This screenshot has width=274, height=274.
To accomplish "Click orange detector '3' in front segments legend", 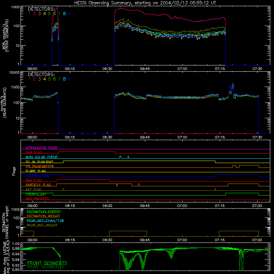I will [39, 14].
